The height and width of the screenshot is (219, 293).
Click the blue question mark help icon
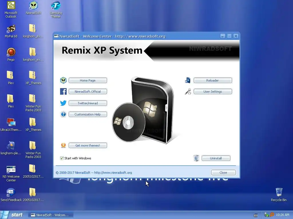coord(63,114)
